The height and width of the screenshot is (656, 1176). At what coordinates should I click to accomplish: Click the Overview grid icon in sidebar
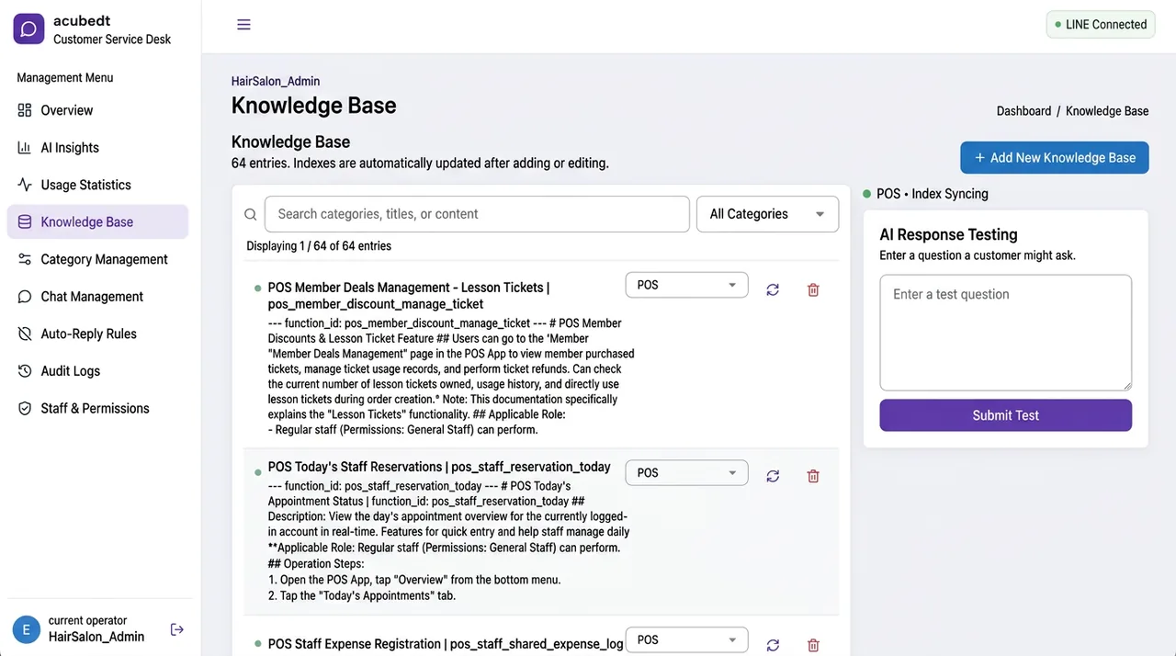pos(25,110)
